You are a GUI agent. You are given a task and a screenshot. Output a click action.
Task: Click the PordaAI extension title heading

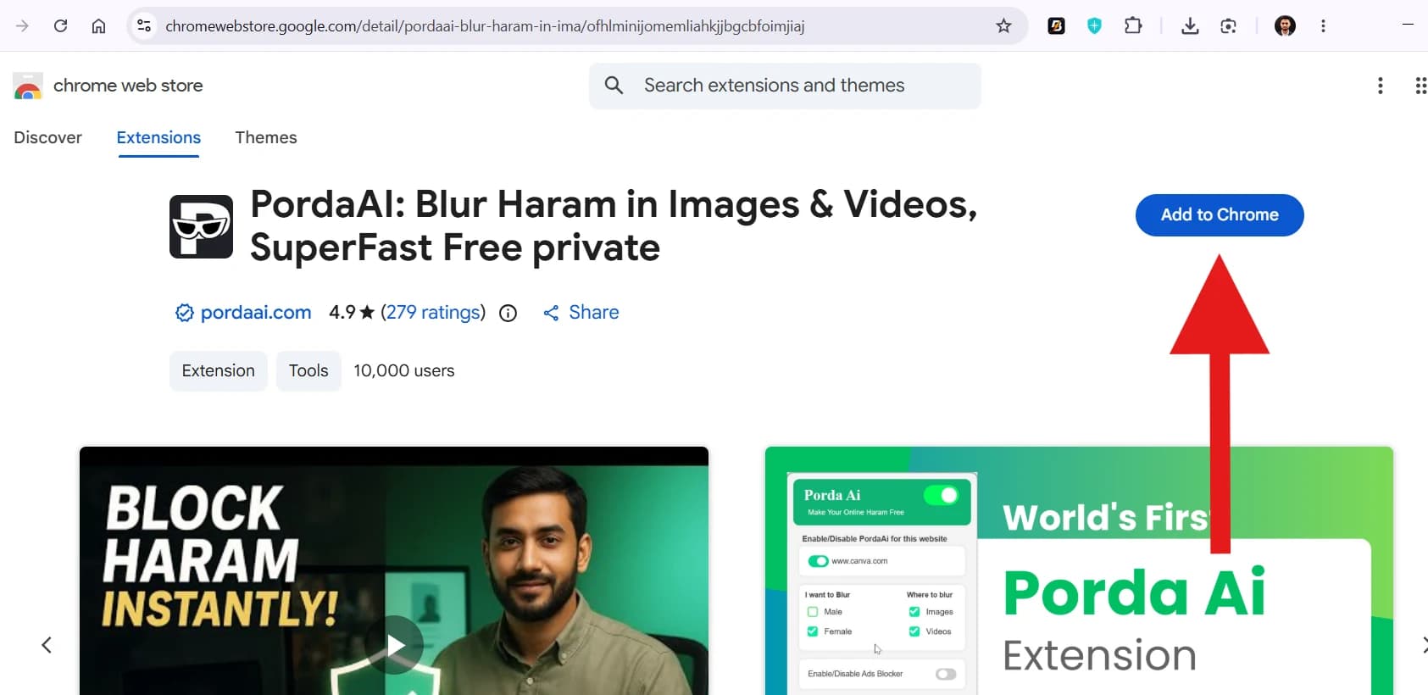(x=614, y=225)
